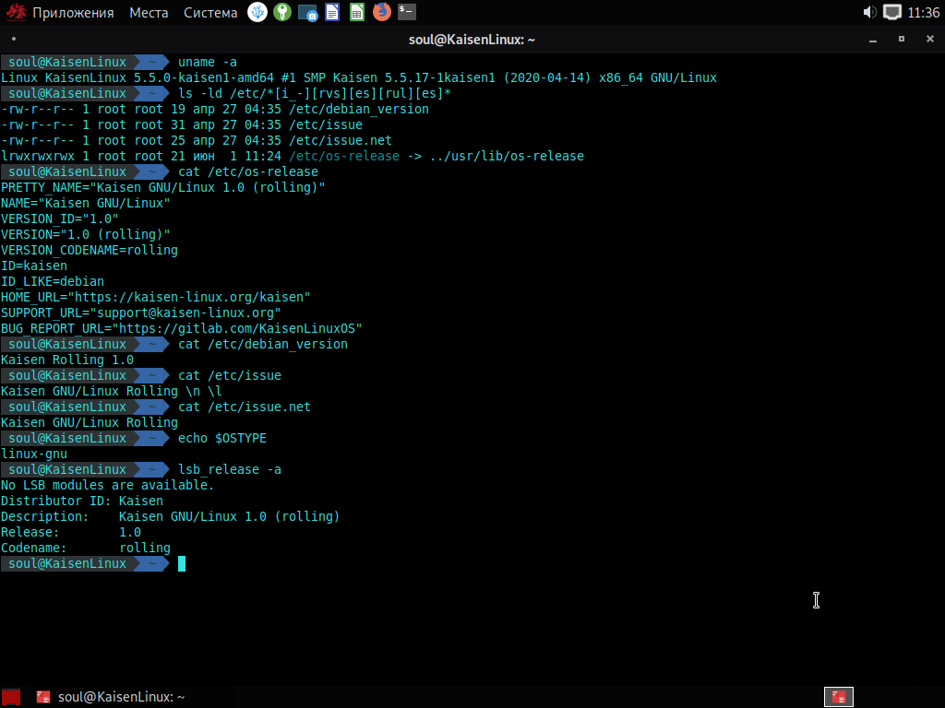Click the 'linux-gnu' output line
Viewport: 945px width, 708px height.
coord(34,454)
